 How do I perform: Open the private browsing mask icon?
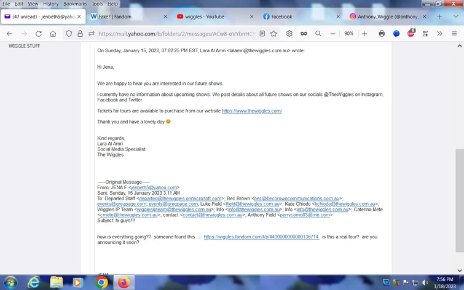pos(304,34)
